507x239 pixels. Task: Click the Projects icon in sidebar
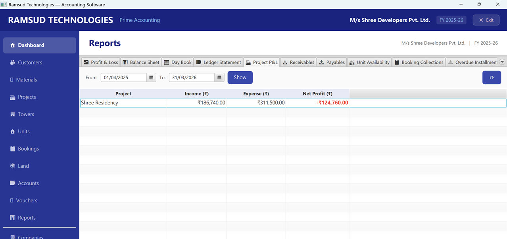pyautogui.click(x=12, y=97)
